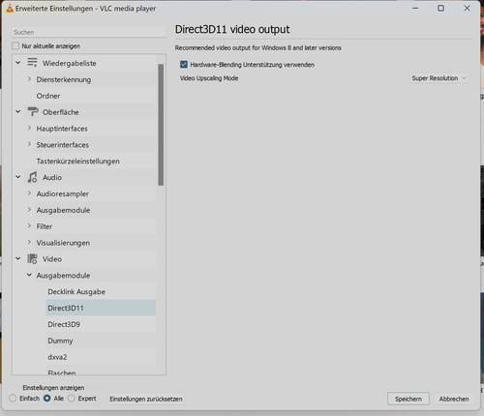The height and width of the screenshot is (416, 484).
Task: Expand the Visualisierungen subtree
Action: click(x=29, y=242)
